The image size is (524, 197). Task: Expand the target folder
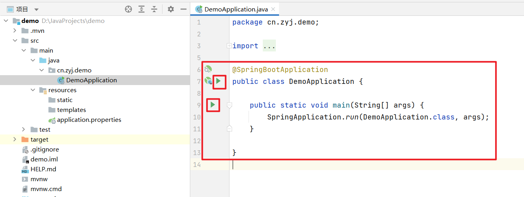(x=15, y=140)
